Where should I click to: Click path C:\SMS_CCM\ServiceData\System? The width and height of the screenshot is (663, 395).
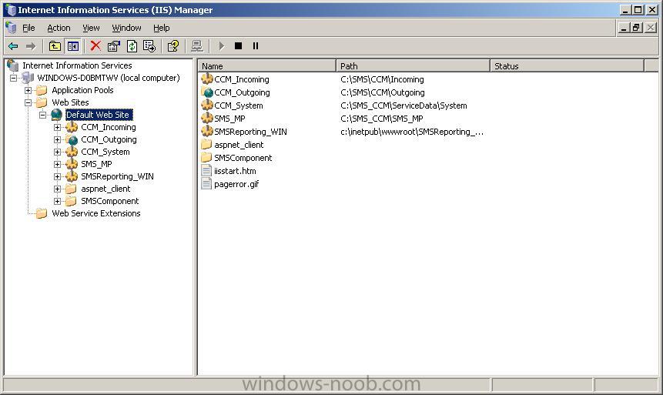[x=403, y=105]
